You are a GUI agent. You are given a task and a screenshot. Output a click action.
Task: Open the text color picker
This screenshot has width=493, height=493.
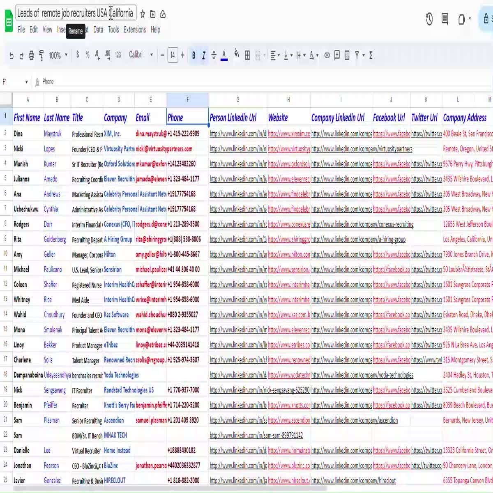click(x=224, y=55)
